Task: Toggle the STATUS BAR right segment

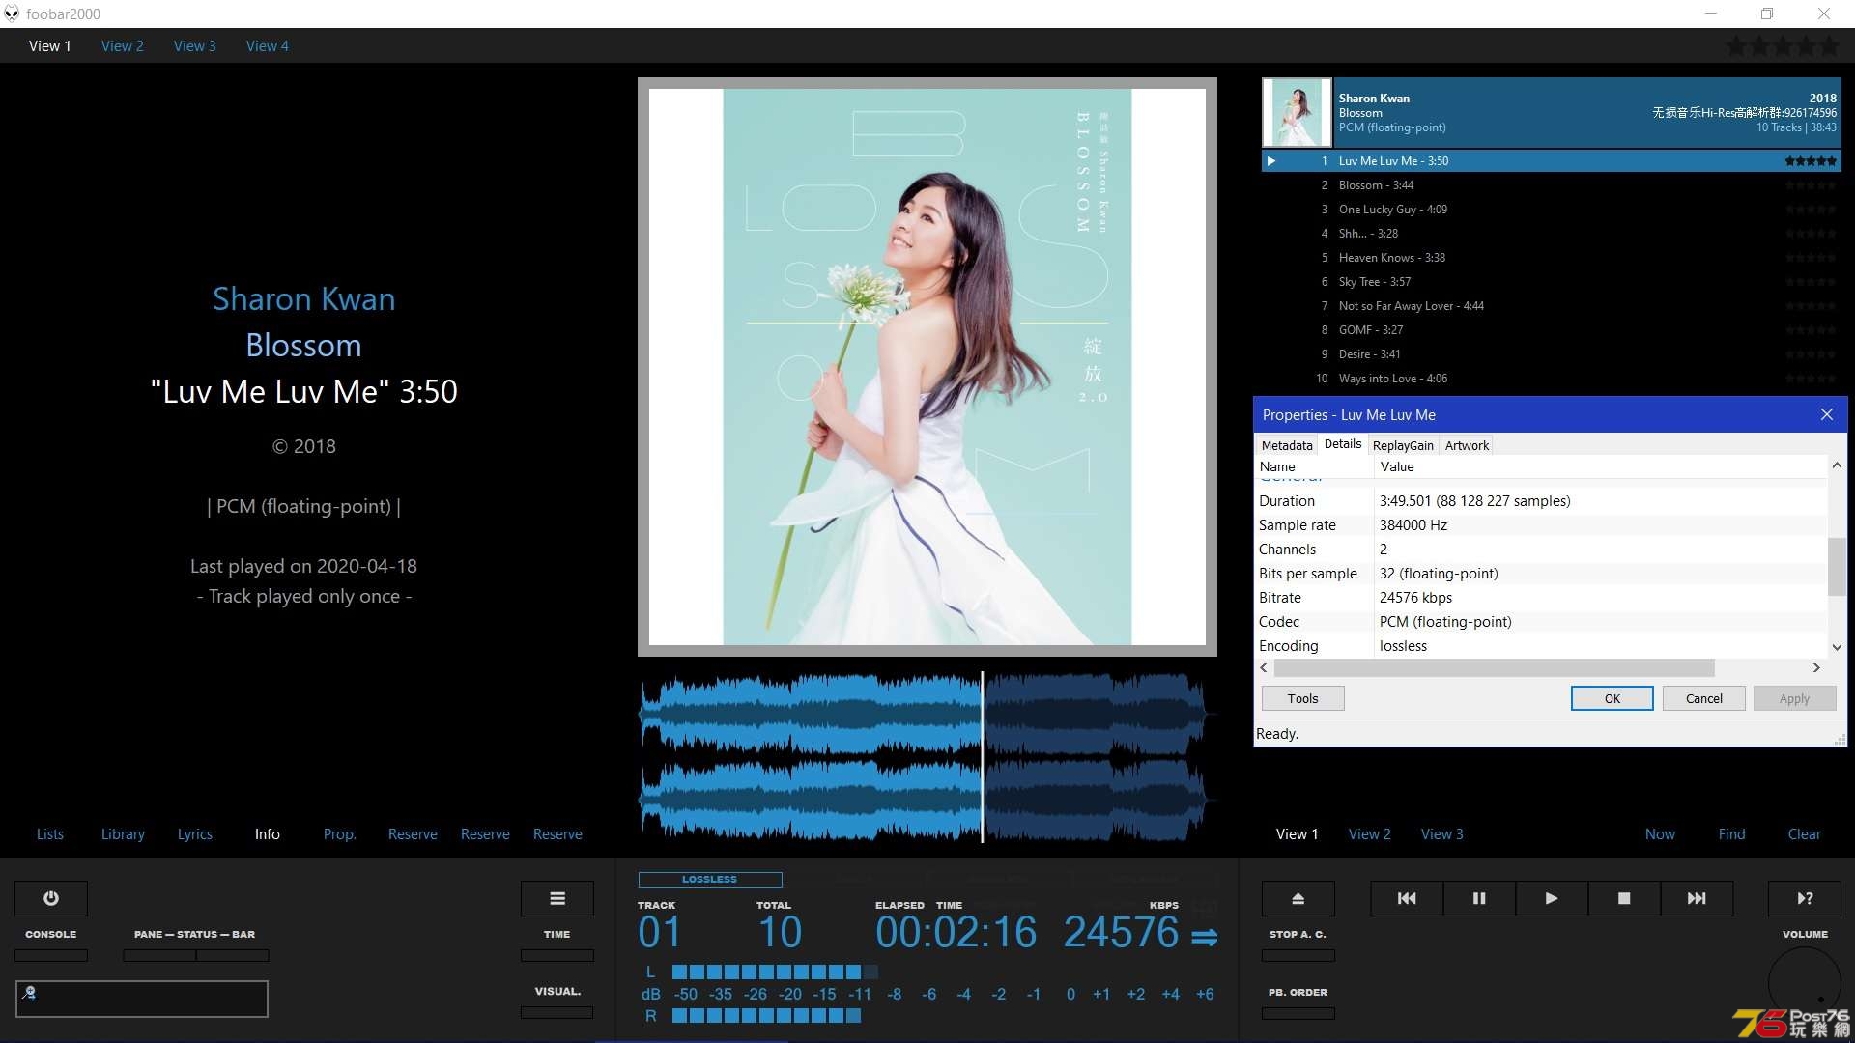Action: click(x=233, y=955)
